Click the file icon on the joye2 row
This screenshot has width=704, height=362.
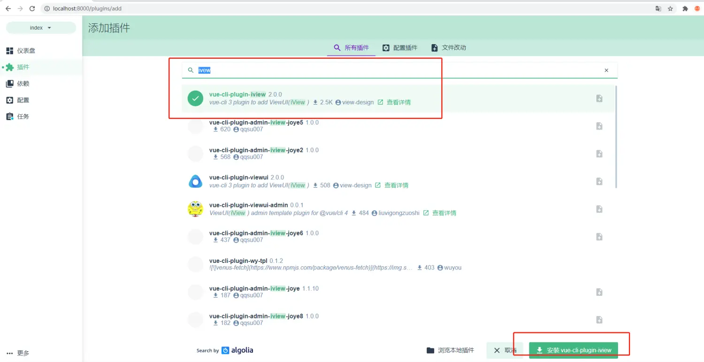[599, 154]
